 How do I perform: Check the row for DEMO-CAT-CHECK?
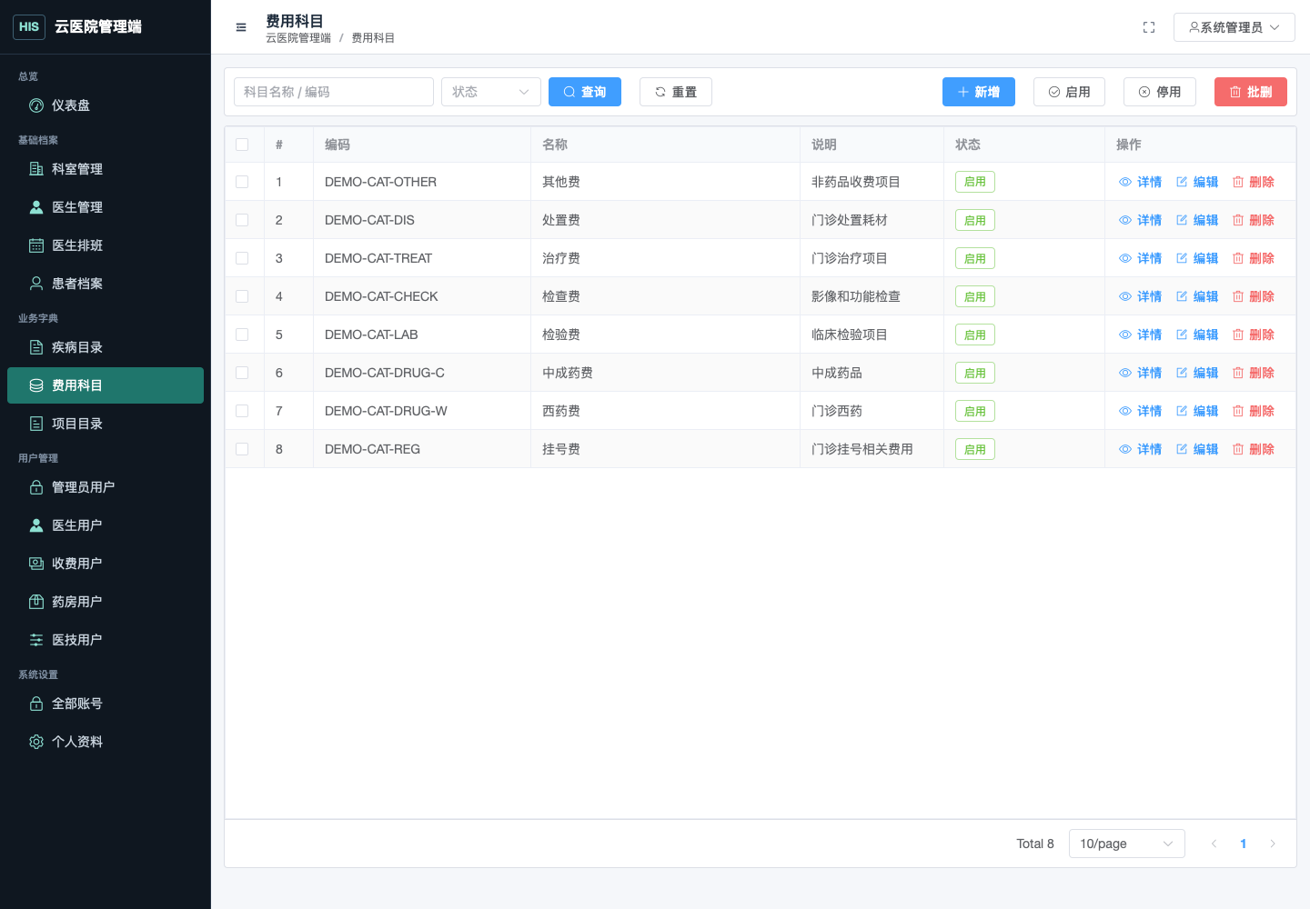click(x=242, y=296)
